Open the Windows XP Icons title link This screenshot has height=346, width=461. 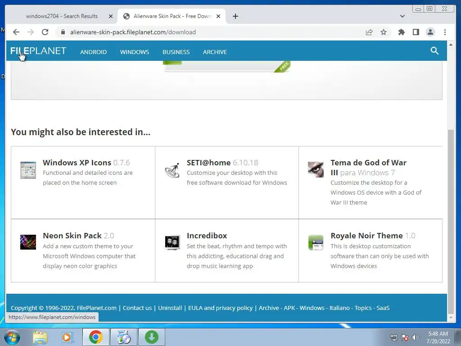click(77, 163)
